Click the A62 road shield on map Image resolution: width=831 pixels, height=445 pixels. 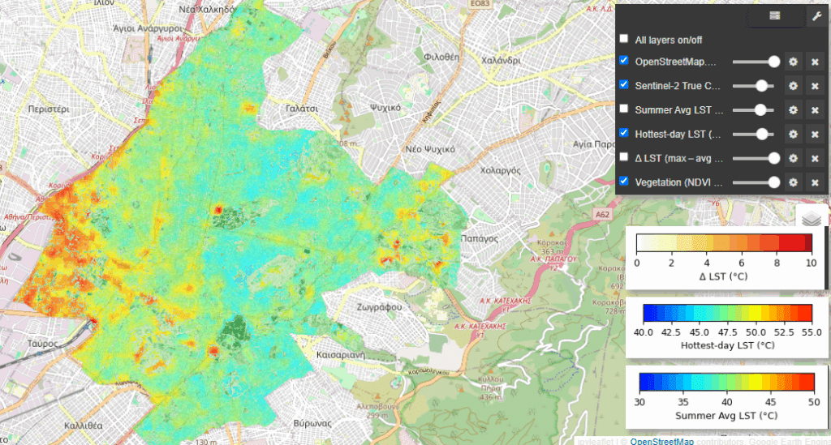(602, 215)
